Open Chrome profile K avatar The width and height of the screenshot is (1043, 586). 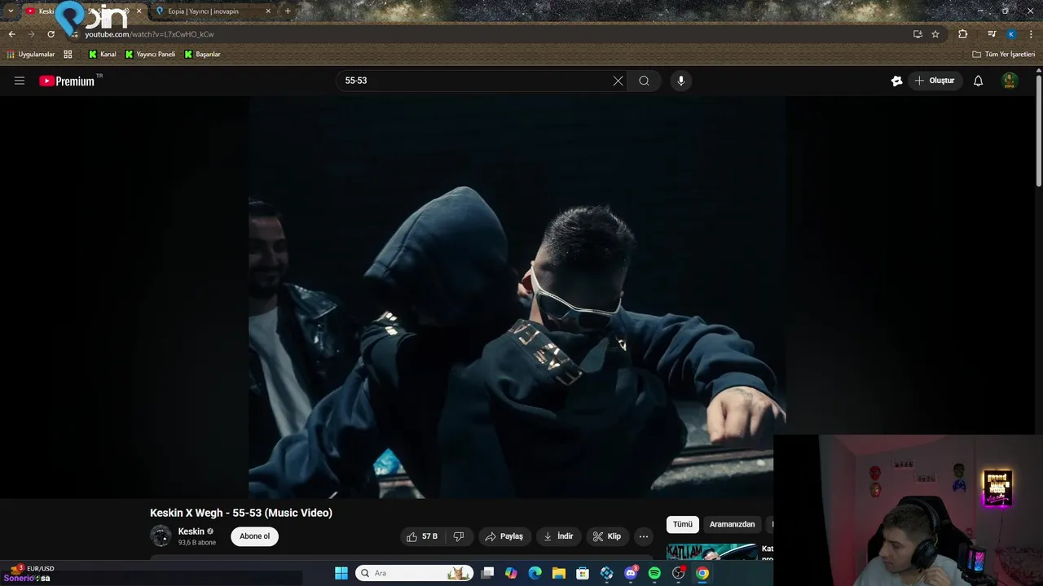tap(1011, 34)
